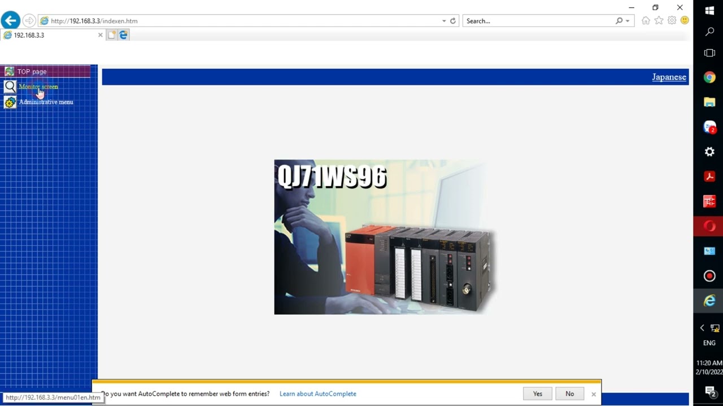The image size is (723, 406).
Task: Click Yes on the AutoComplete prompt
Action: pyautogui.click(x=538, y=394)
